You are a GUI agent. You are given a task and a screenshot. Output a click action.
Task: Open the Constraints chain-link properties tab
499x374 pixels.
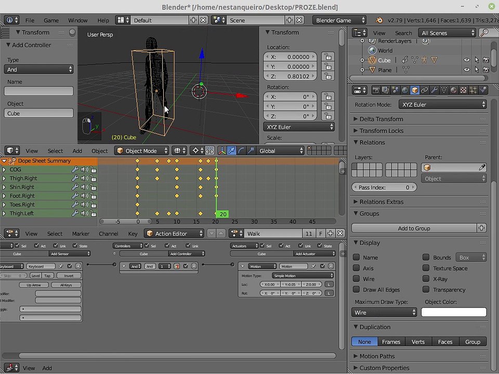pyautogui.click(x=424, y=90)
